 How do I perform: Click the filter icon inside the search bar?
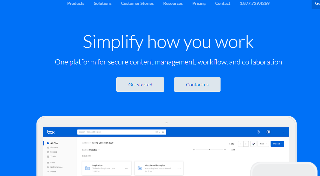156,132
